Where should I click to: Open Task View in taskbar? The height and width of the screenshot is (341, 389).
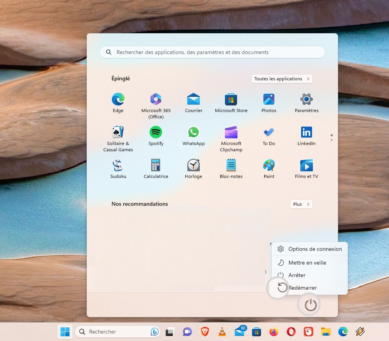pyautogui.click(x=170, y=332)
